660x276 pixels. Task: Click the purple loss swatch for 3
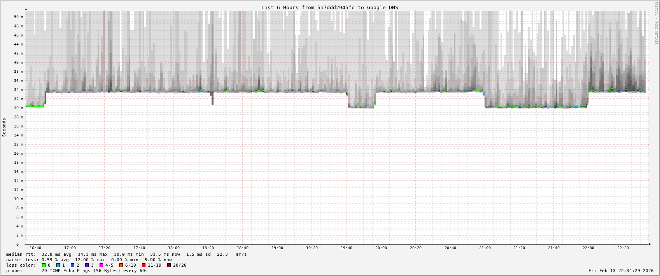pos(87,265)
